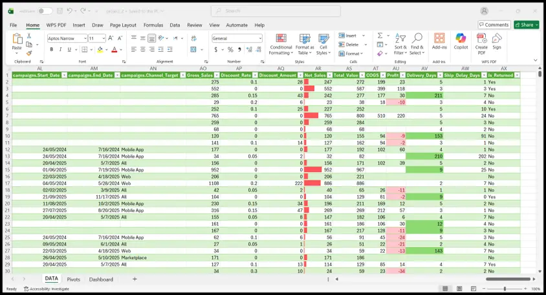Open the Is_Returned column filter dropdown
The width and height of the screenshot is (546, 295).
[x=517, y=75]
